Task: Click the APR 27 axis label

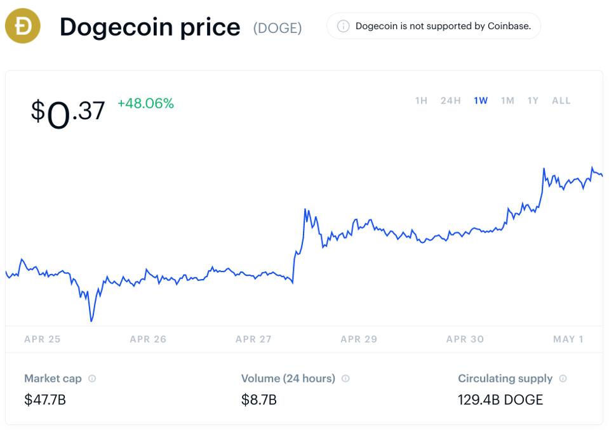Action: [253, 339]
